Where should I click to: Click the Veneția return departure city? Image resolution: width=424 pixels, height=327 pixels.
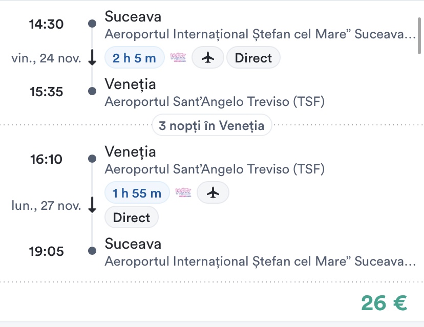pyautogui.click(x=130, y=152)
